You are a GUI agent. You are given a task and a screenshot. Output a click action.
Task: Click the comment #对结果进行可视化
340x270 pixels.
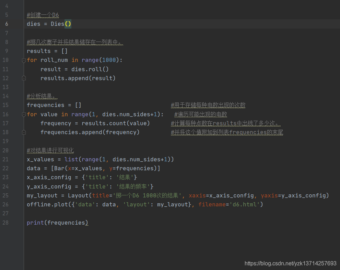pos(50,150)
